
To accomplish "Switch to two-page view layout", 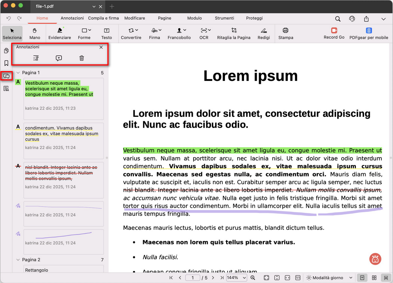I will coord(374,278).
